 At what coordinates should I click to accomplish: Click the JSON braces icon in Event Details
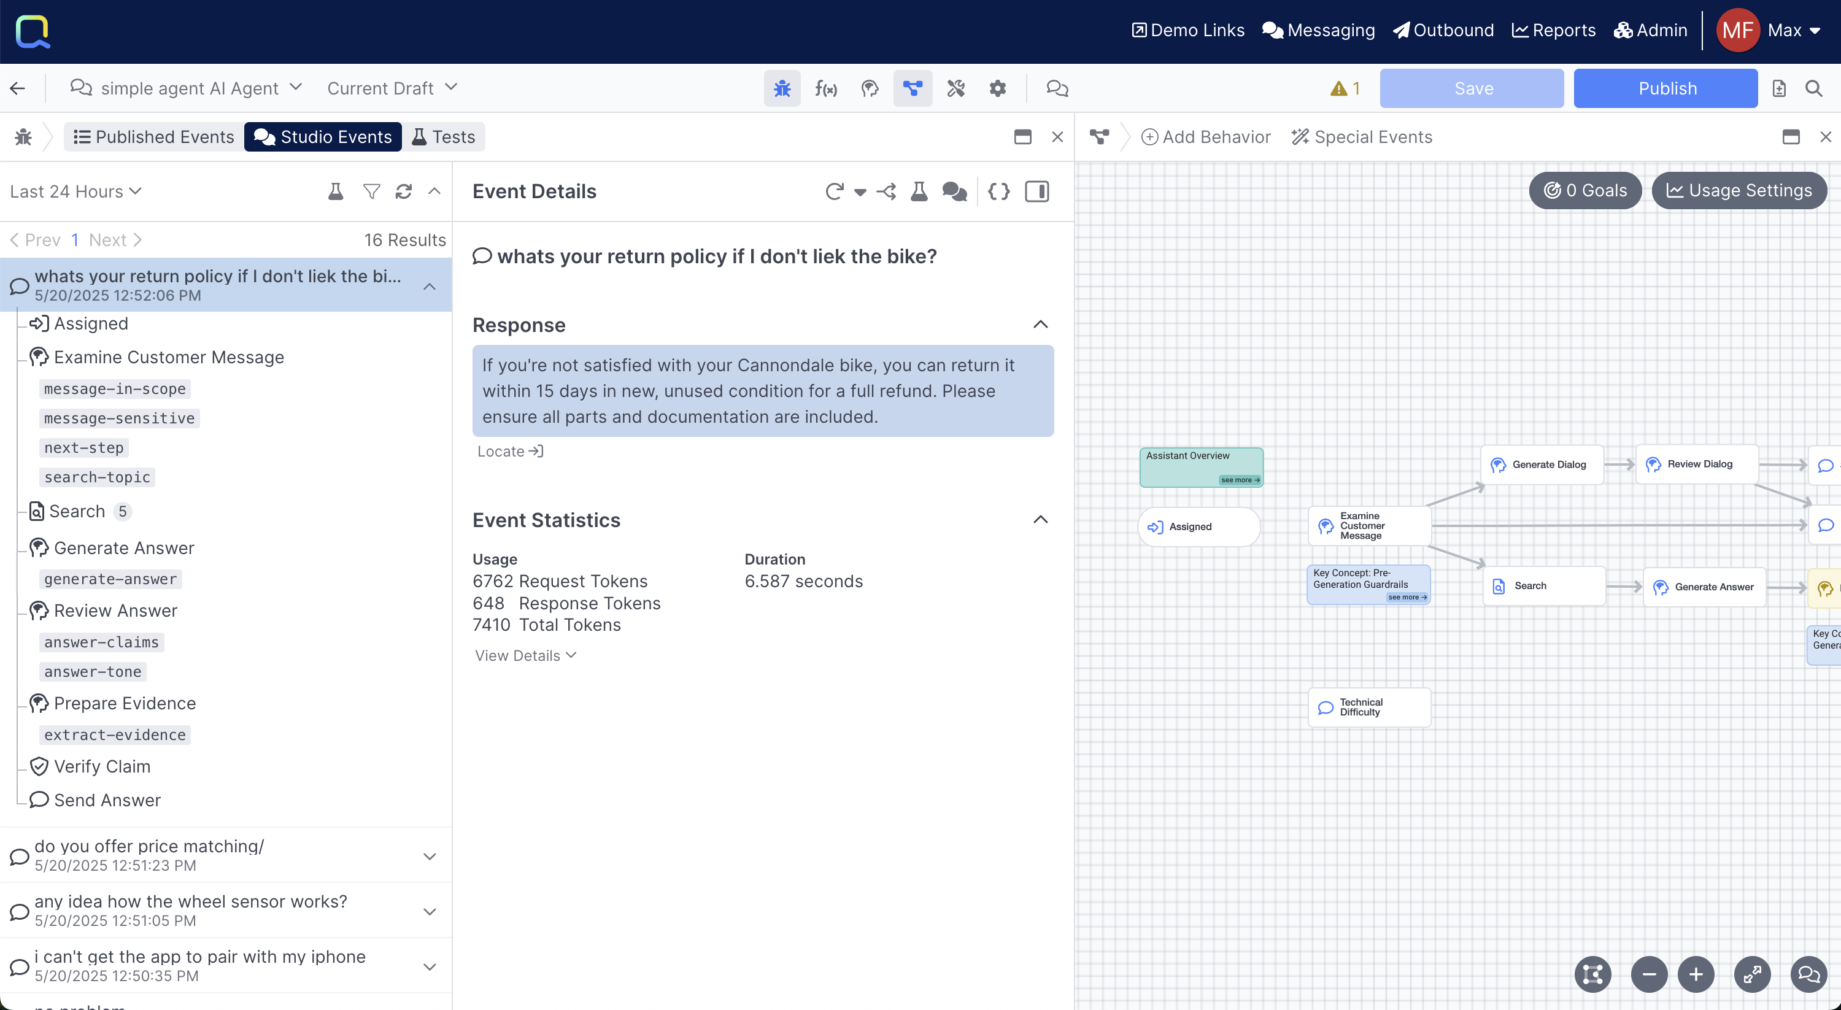point(998,191)
